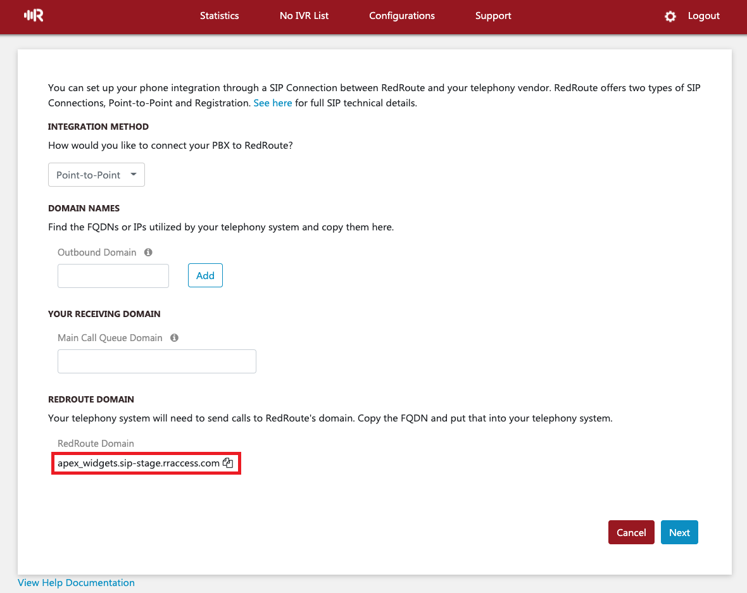Click the RedRoute Domain field label
The image size is (747, 593).
pos(96,444)
